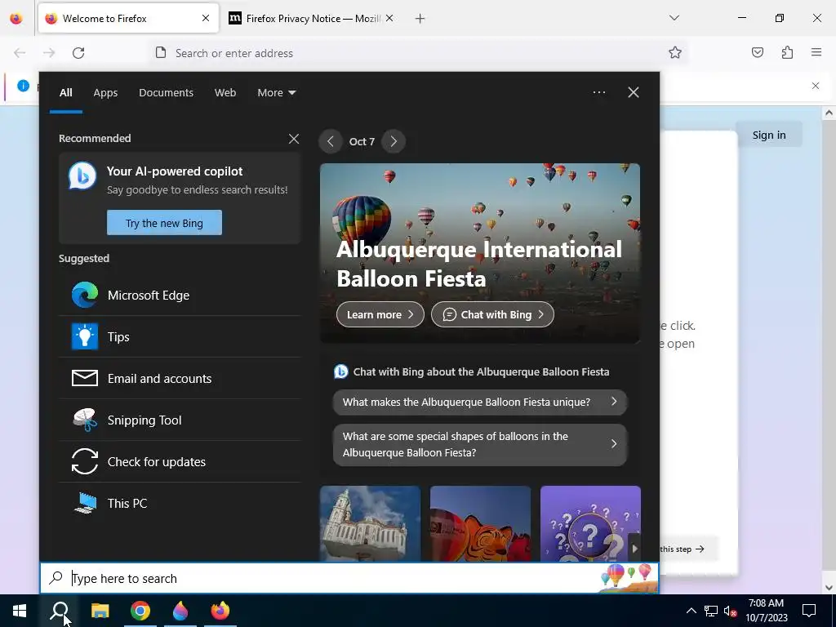Click the taskbar clock showing 7:08 AM
Image resolution: width=836 pixels, height=627 pixels.
pos(766,611)
